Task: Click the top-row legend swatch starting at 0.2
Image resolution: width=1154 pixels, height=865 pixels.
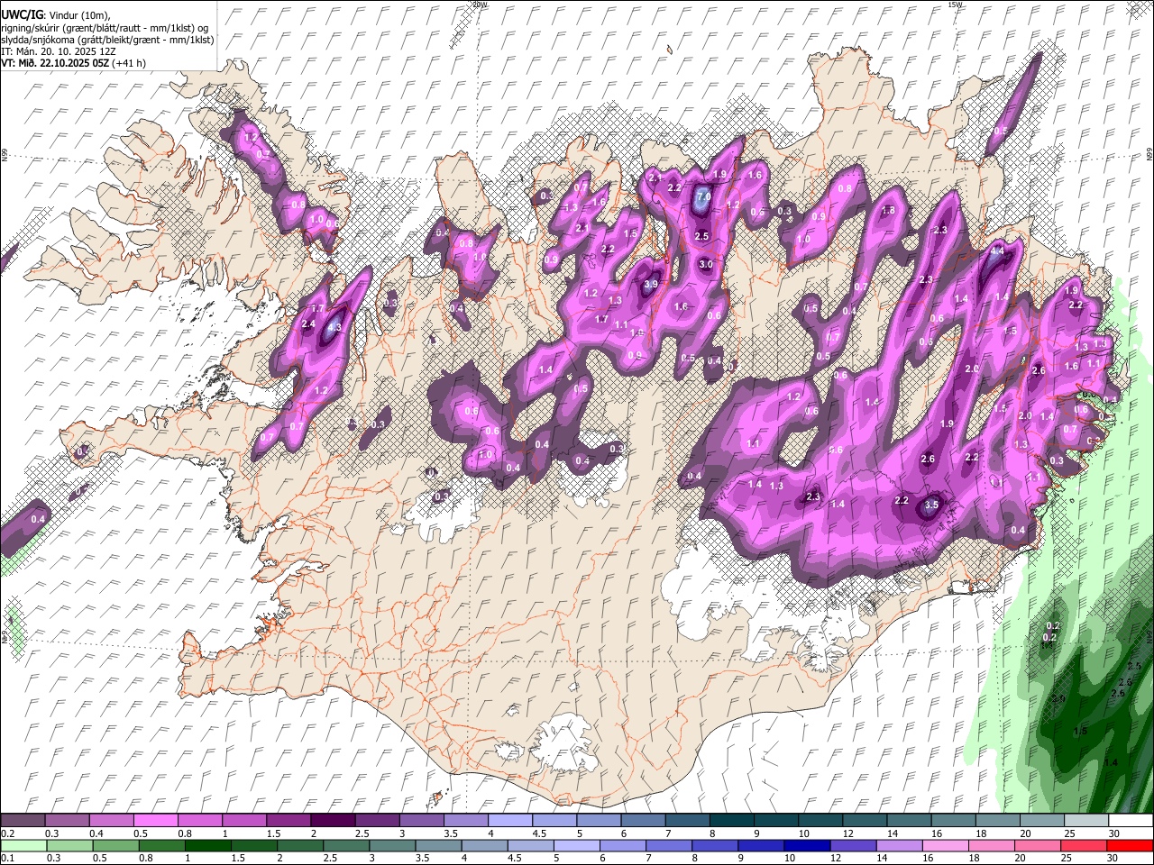Action: 23,820
